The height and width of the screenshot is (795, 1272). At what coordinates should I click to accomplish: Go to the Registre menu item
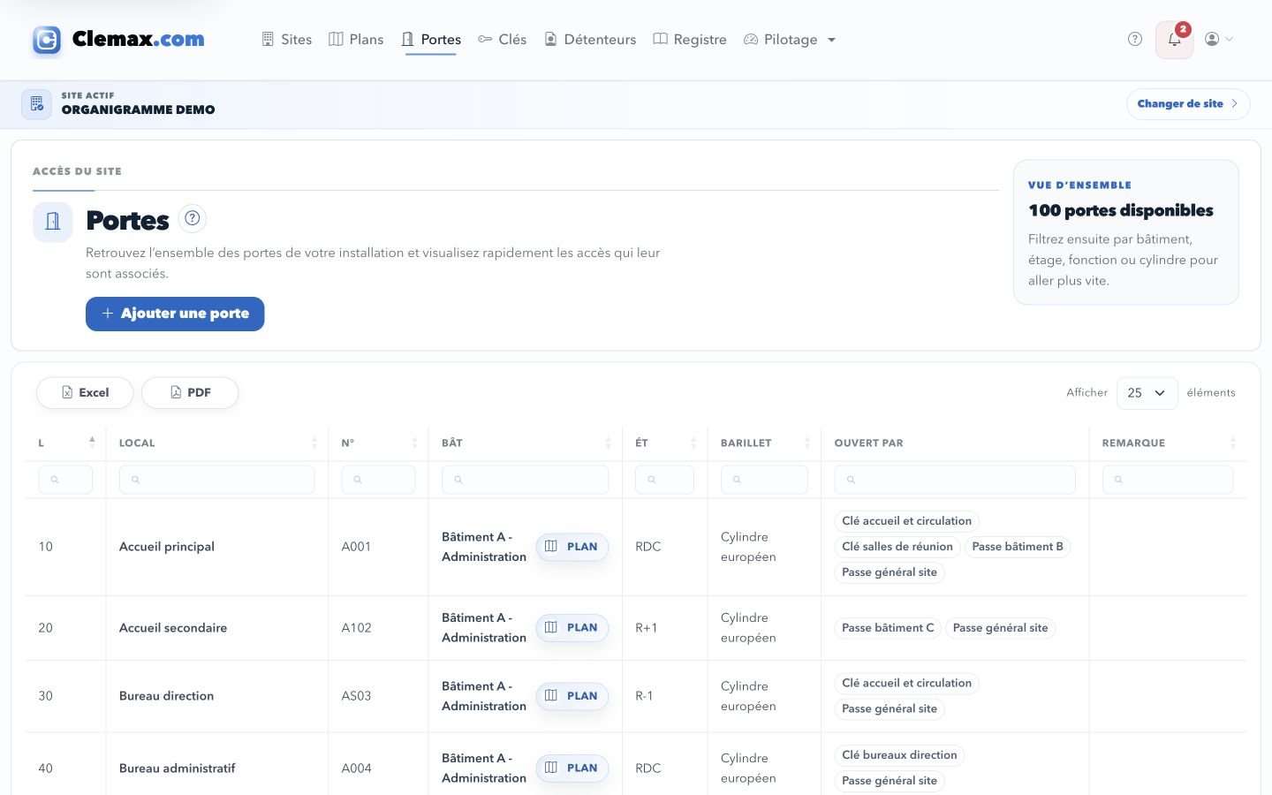pyautogui.click(x=690, y=40)
